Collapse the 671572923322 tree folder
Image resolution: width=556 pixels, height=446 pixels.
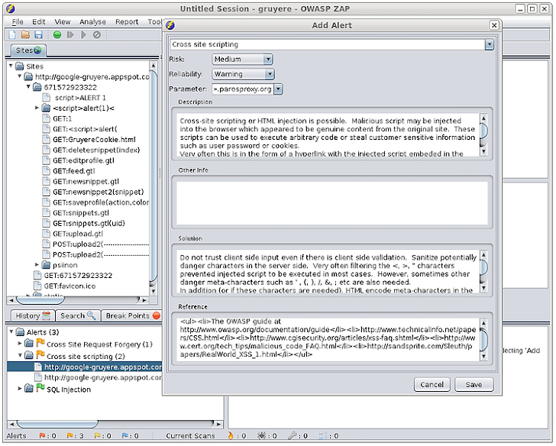tap(29, 87)
